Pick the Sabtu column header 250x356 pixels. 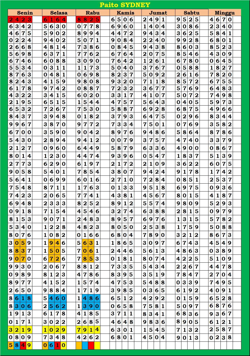191,13
